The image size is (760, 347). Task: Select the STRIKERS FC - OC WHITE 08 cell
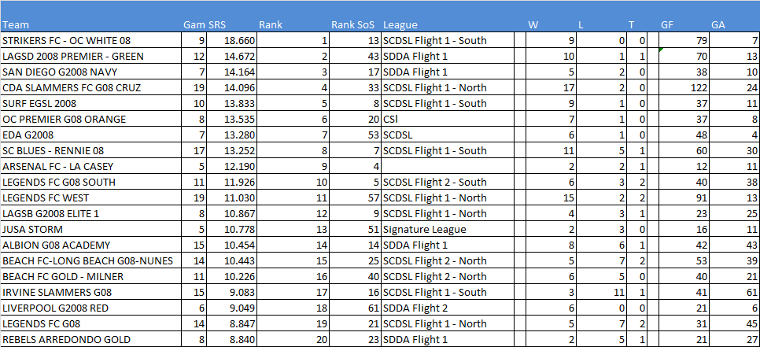(90, 41)
